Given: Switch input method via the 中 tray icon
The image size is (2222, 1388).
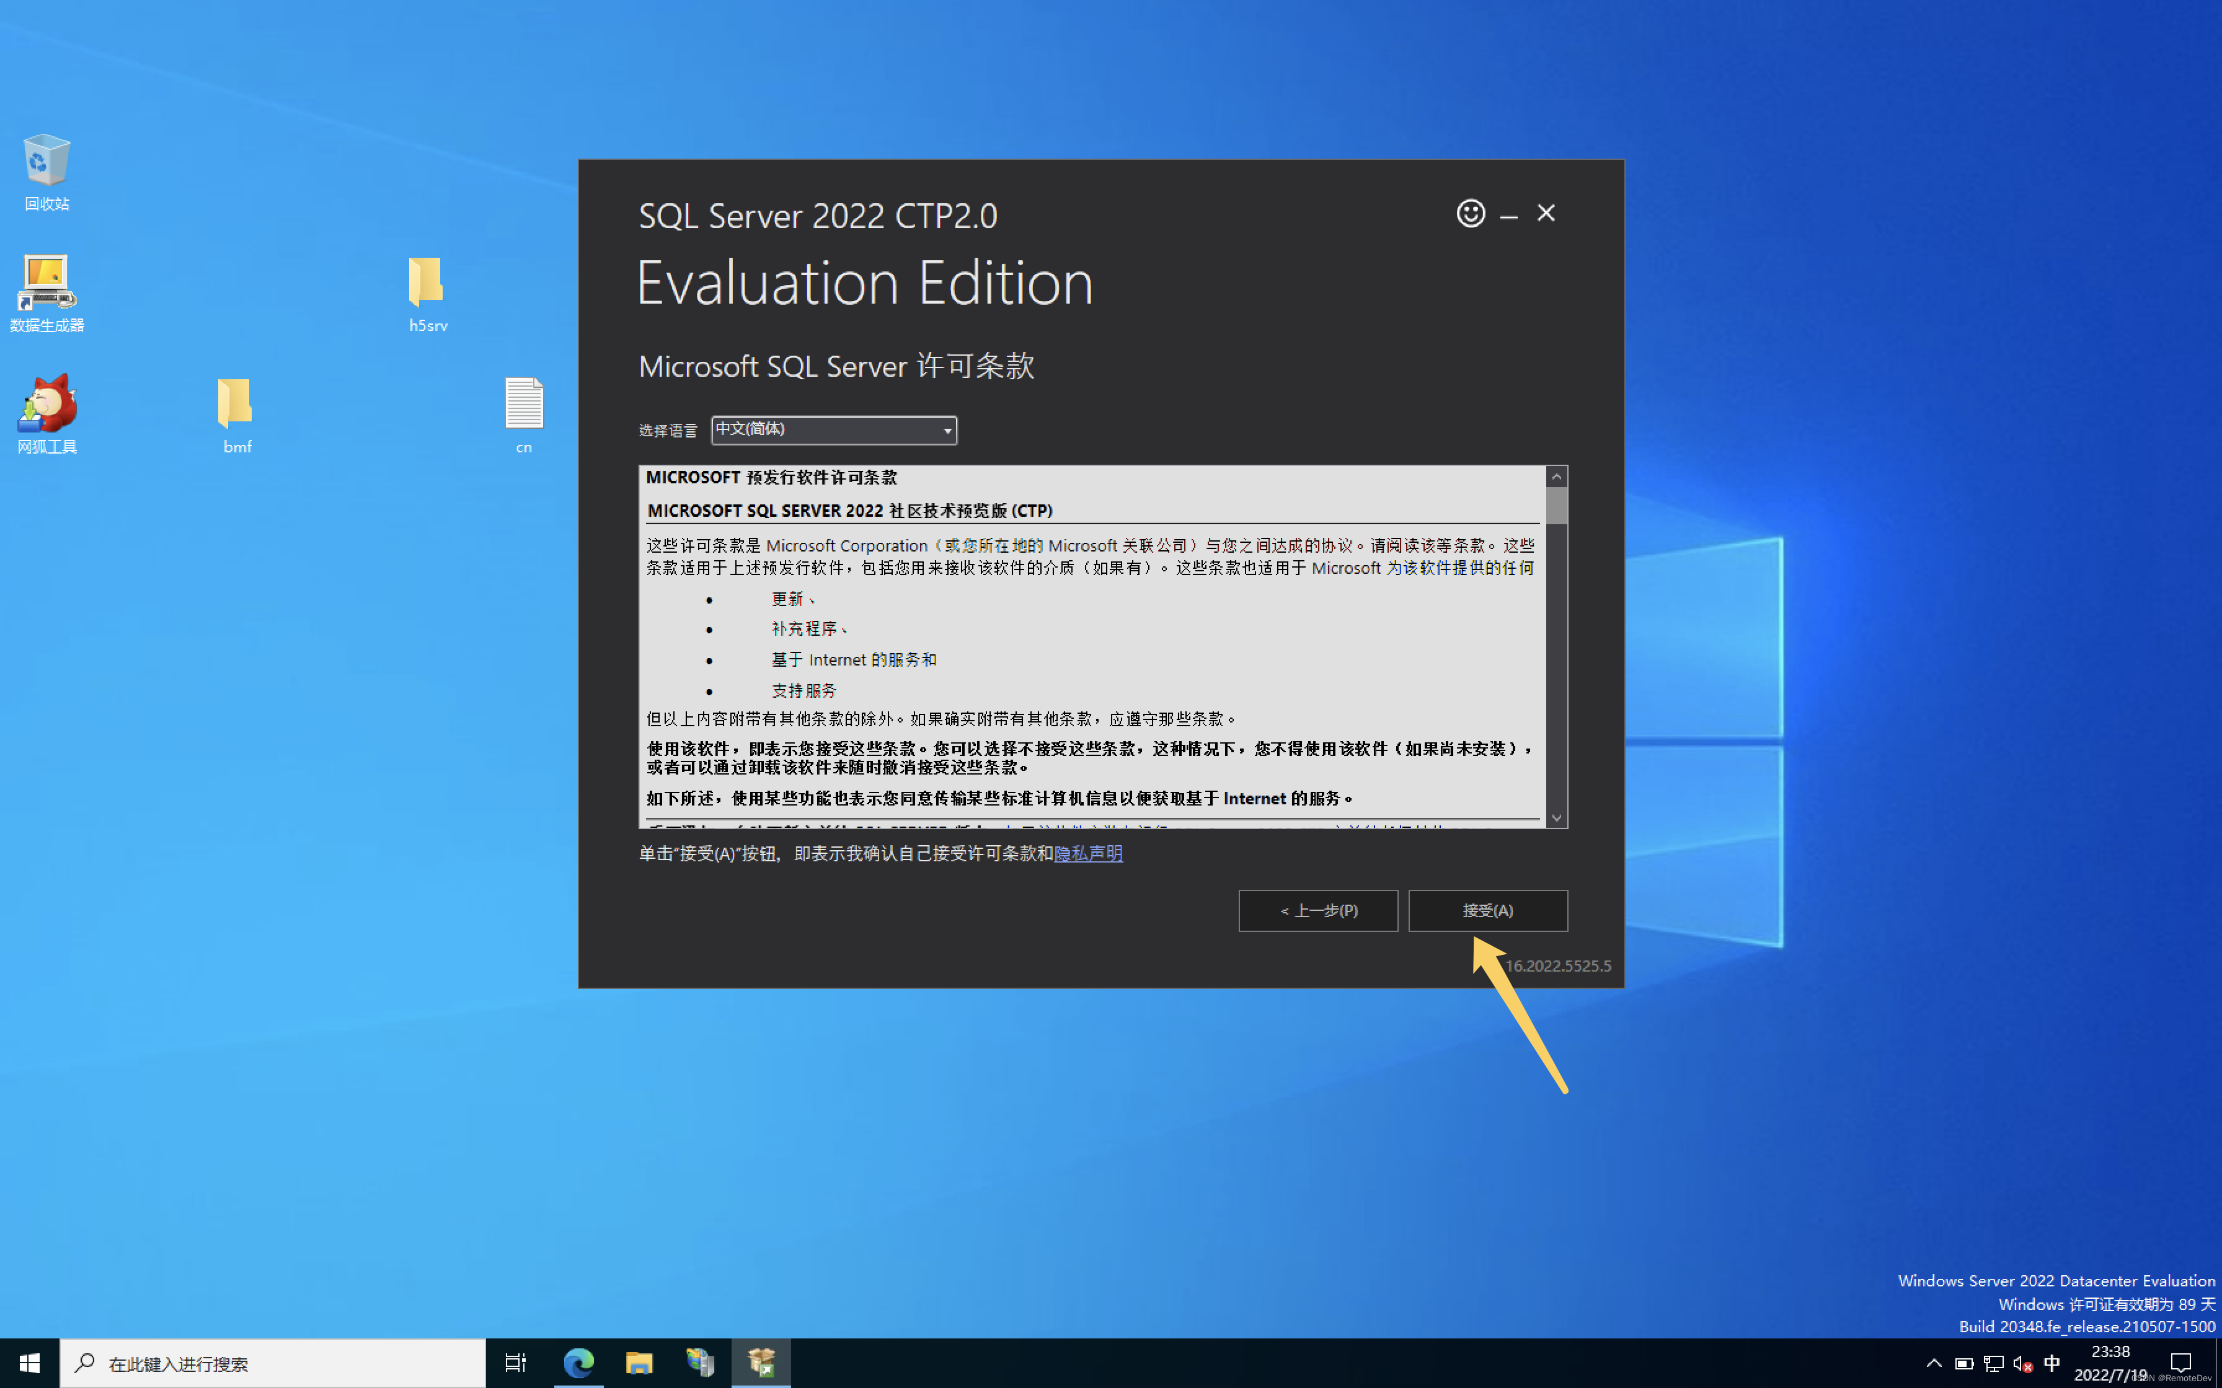Looking at the screenshot, I should [2052, 1363].
